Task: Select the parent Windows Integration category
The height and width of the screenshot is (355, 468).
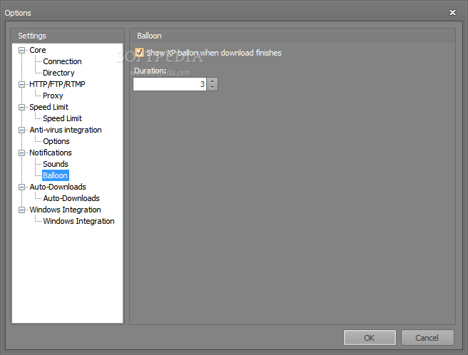Action: click(65, 210)
